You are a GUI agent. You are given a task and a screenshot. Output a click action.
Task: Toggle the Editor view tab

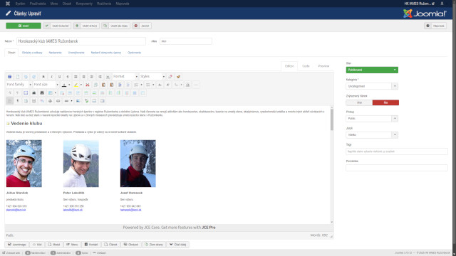[x=289, y=66]
